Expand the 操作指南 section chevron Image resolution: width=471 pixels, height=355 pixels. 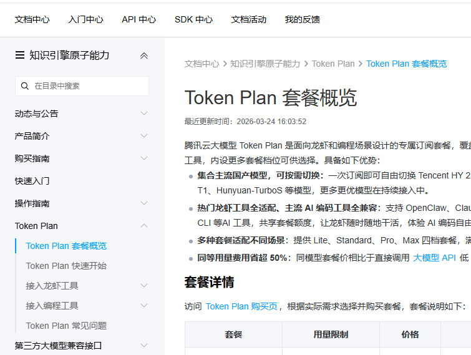(x=144, y=203)
